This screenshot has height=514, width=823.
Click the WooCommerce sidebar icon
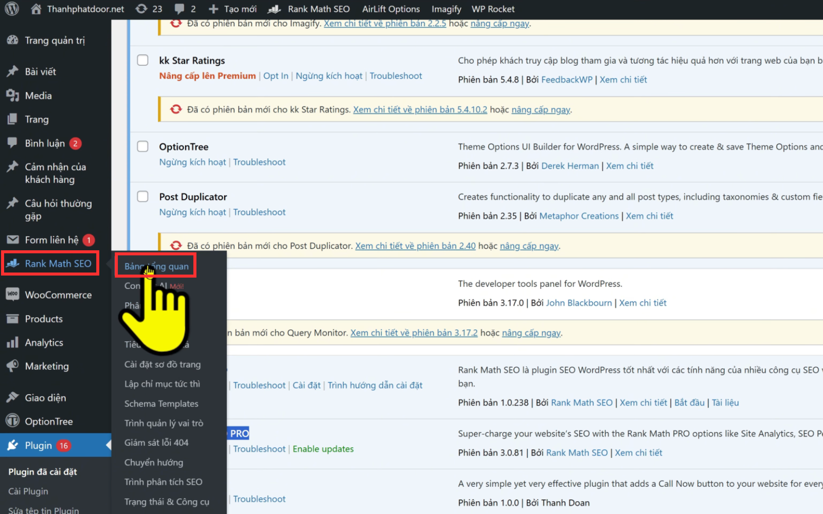click(12, 294)
